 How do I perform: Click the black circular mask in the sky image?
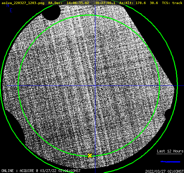point(51,13)
